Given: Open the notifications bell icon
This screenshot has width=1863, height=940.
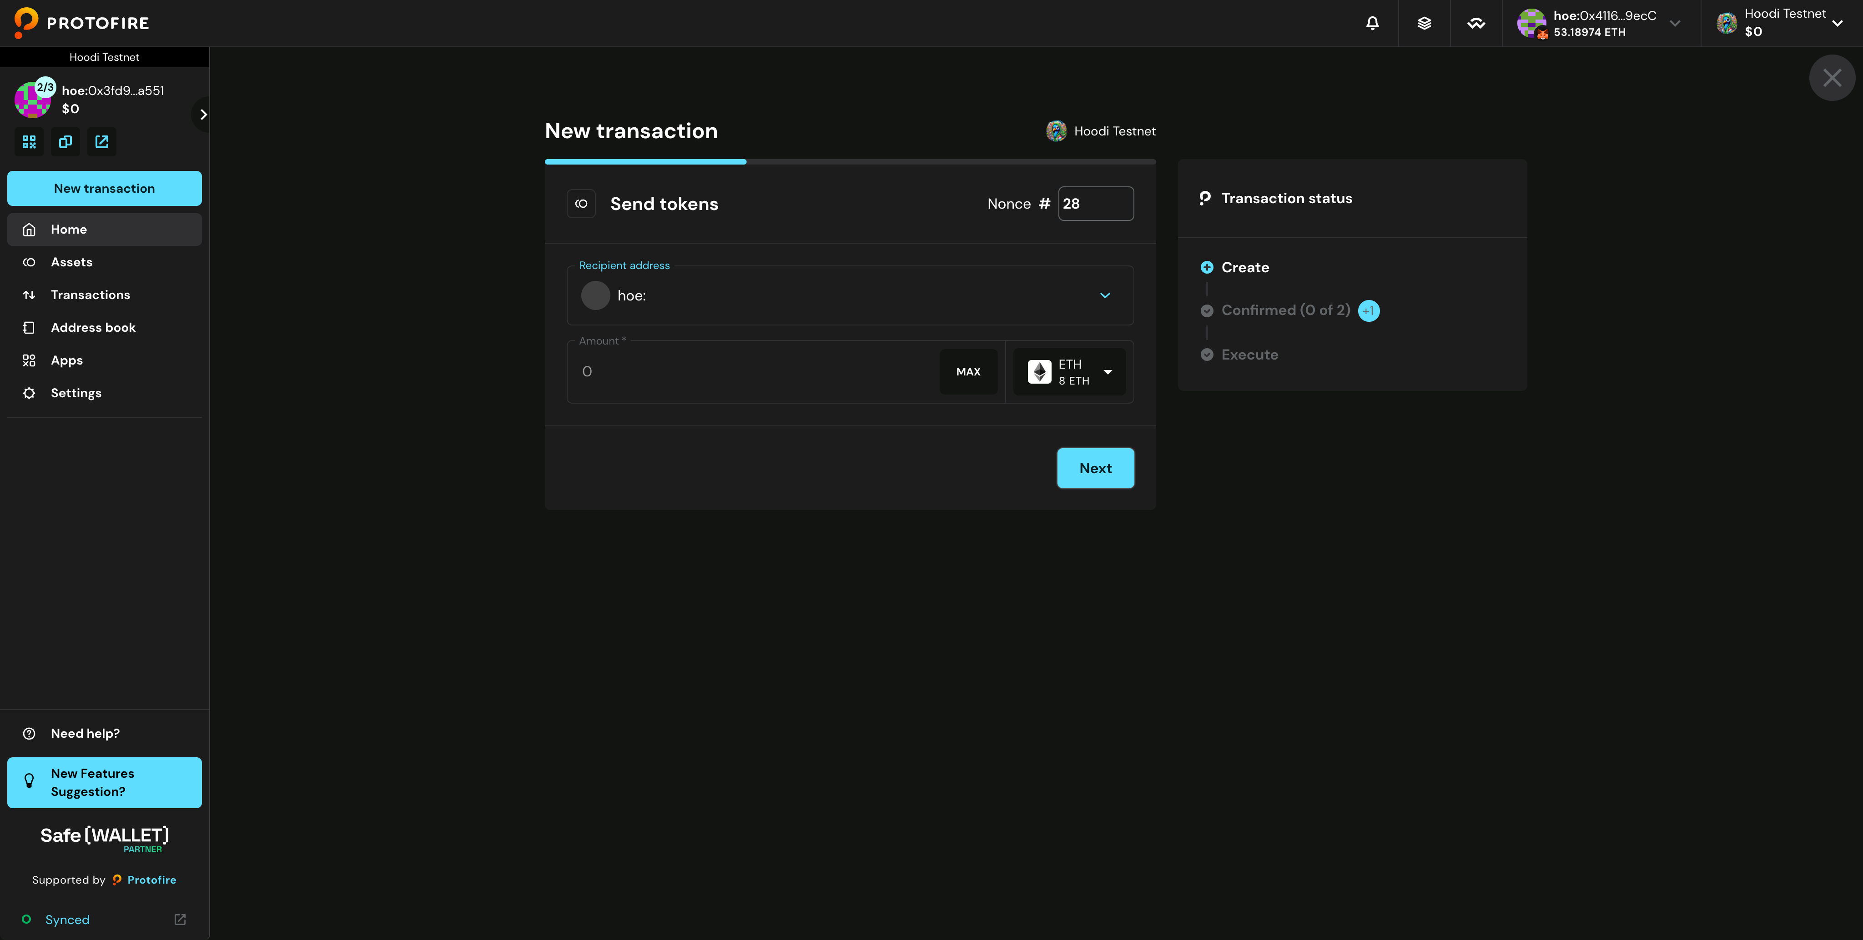Looking at the screenshot, I should click(1372, 23).
